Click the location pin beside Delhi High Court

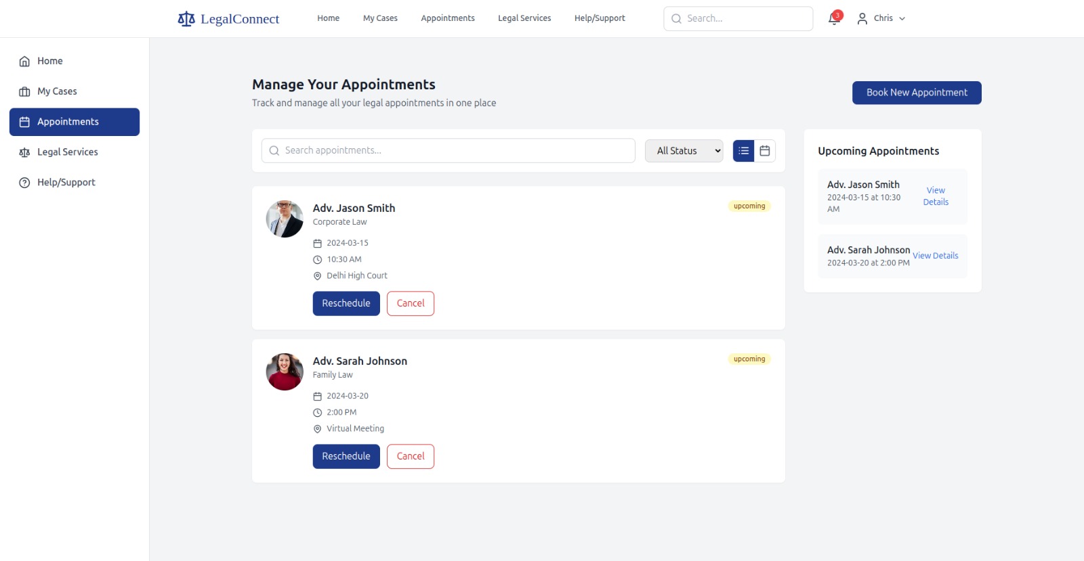(x=317, y=276)
